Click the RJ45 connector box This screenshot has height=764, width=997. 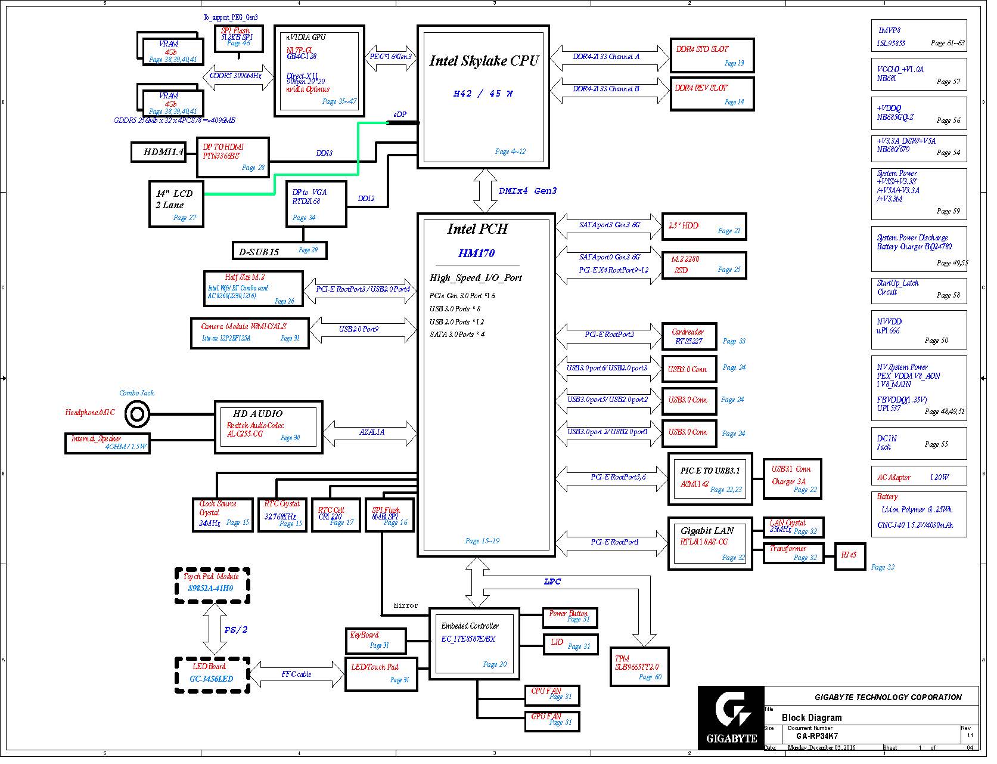(850, 556)
